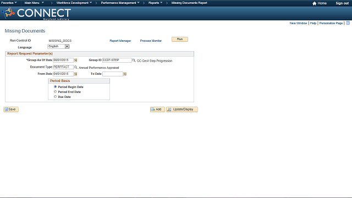Expand Reports breadcrumb menu
The image size is (352, 198).
point(155,3)
